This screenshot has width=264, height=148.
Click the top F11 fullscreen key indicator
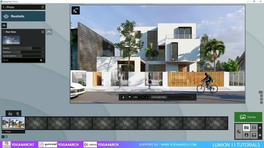click(x=260, y=92)
